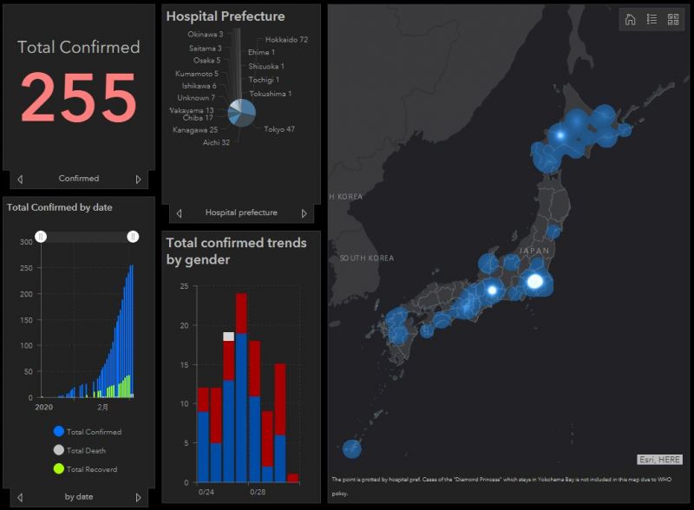Open the basemap gallery grid icon
The width and height of the screenshot is (694, 510).
pos(673,20)
